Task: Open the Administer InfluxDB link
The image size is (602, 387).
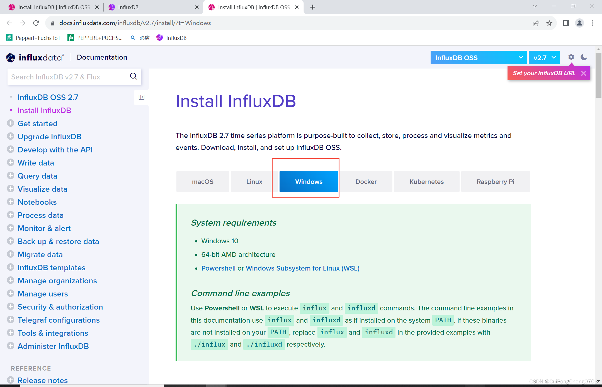Action: click(53, 346)
